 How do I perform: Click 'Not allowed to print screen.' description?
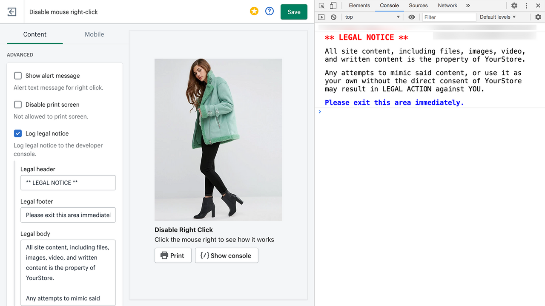pyautogui.click(x=51, y=116)
